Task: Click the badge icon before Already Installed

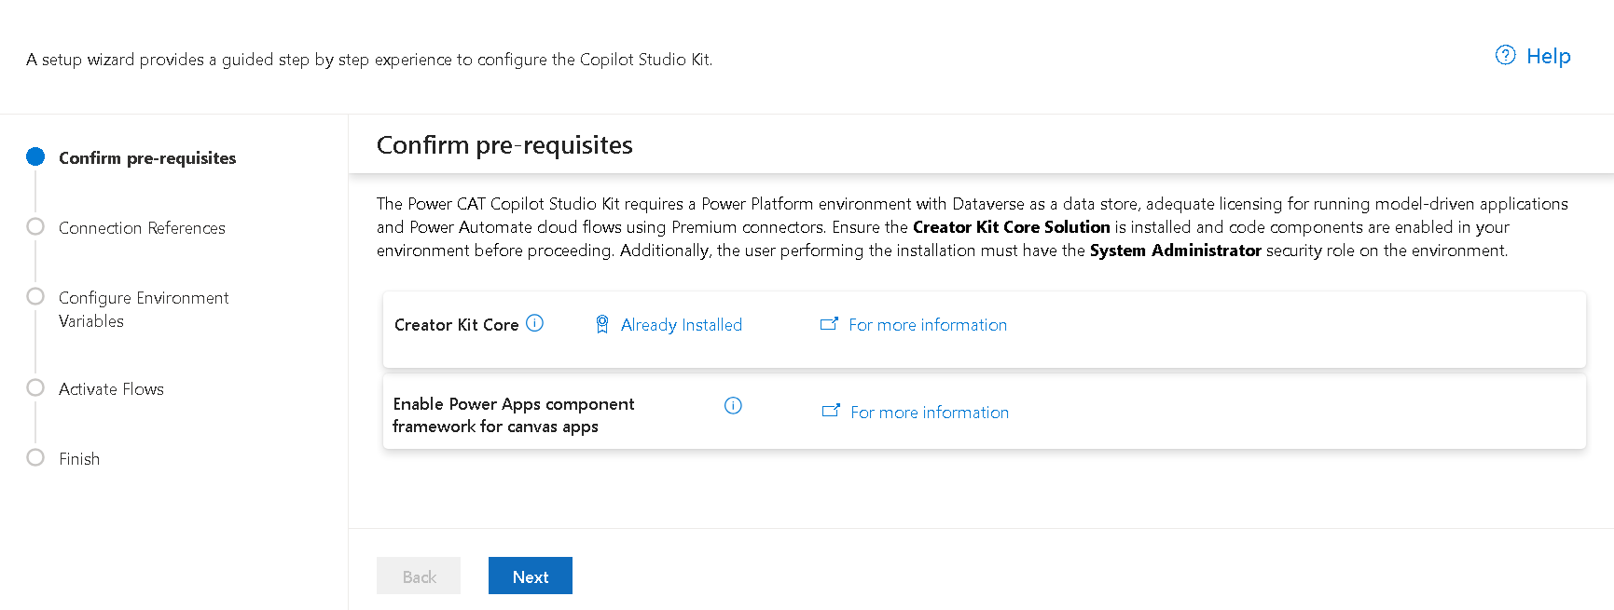Action: click(602, 324)
